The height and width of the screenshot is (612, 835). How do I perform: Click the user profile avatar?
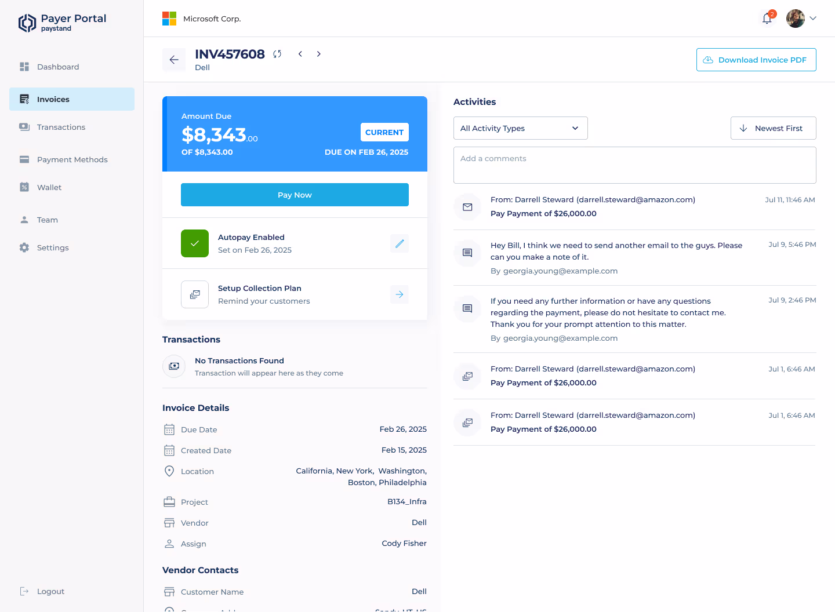click(796, 19)
